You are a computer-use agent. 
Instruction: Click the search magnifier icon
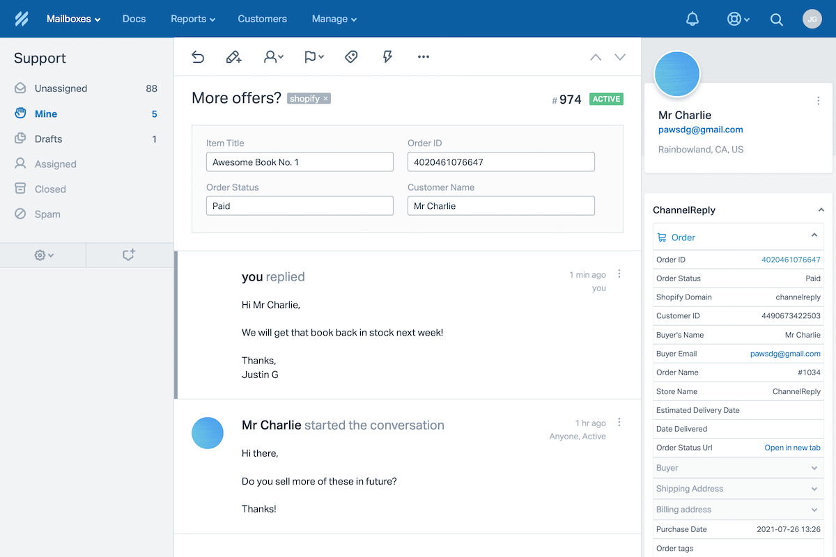point(777,19)
